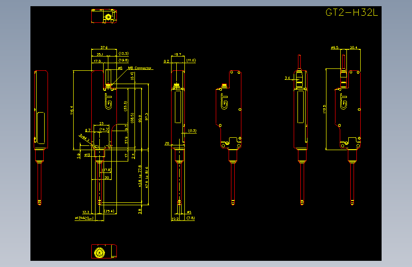Click the ø8 connector diameter label
412x267 pixels.
pyautogui.click(x=120, y=68)
